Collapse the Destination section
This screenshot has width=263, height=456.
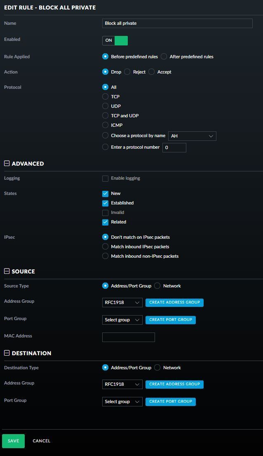point(7,353)
